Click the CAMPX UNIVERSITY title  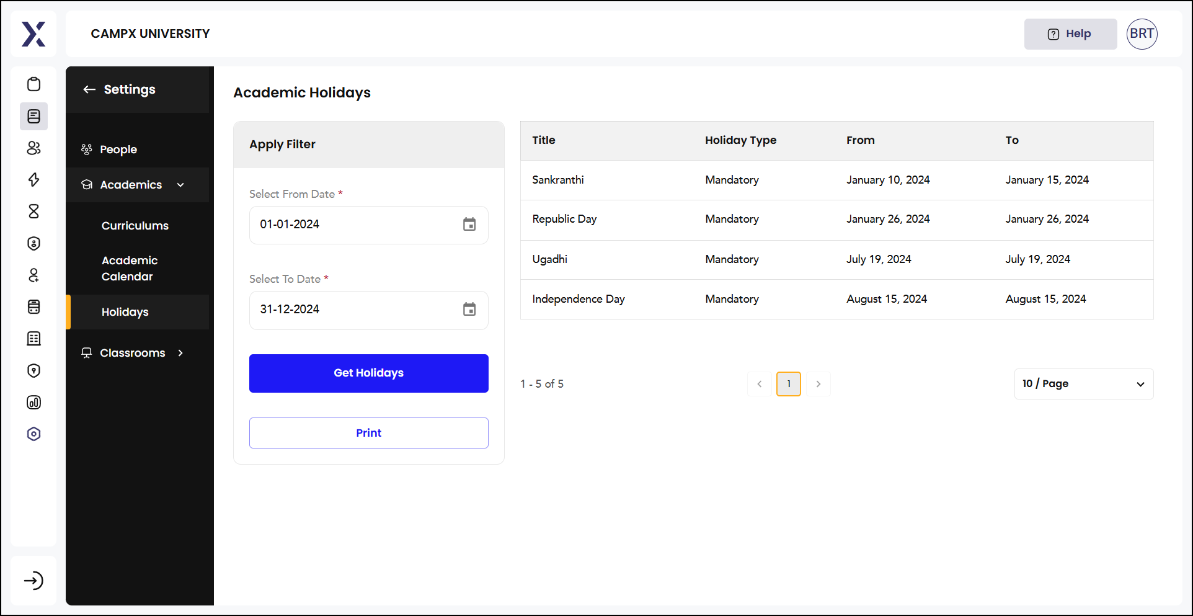pyautogui.click(x=150, y=34)
